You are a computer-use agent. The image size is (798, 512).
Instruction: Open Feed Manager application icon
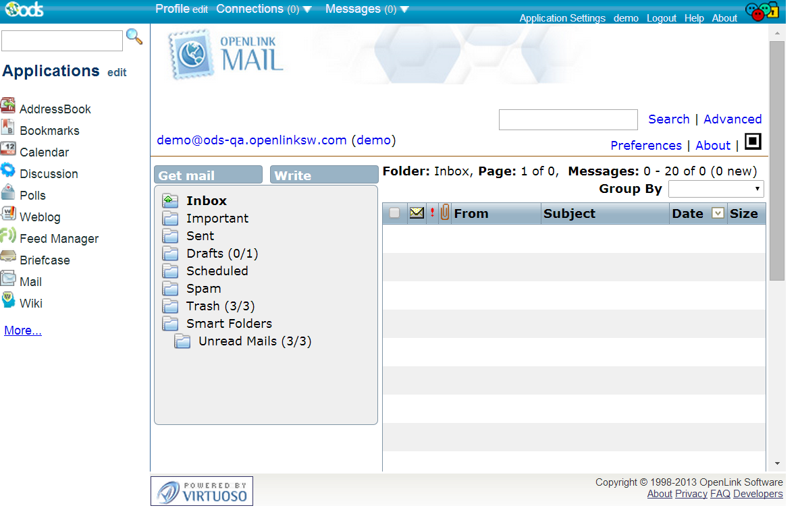pyautogui.click(x=8, y=235)
